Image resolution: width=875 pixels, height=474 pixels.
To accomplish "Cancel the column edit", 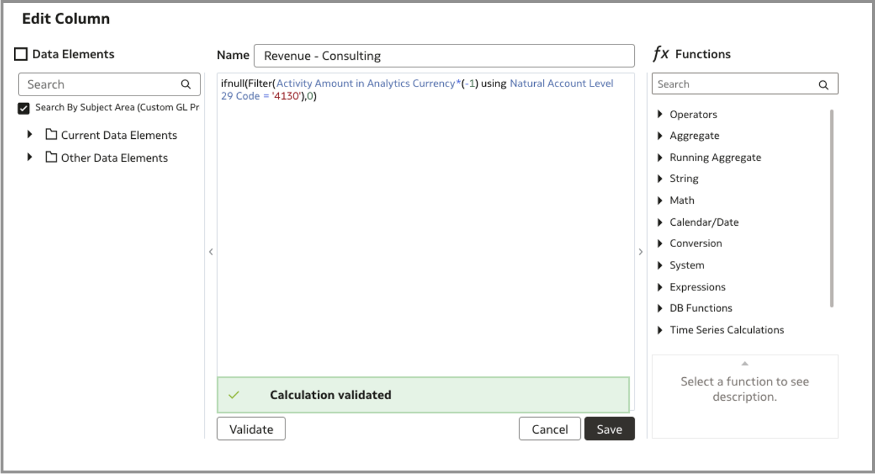I will coord(549,429).
